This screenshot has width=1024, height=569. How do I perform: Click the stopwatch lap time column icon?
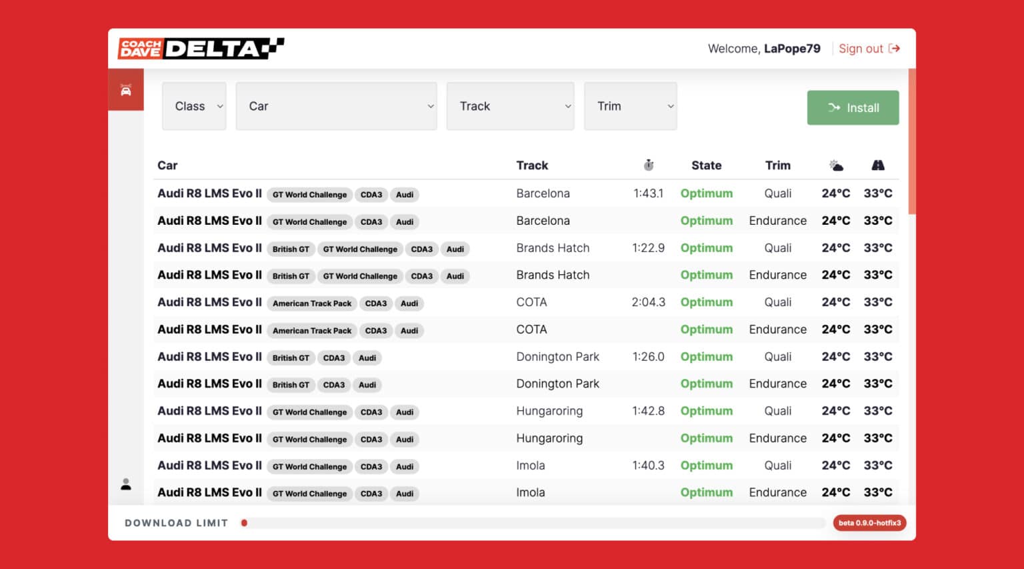[x=648, y=165]
